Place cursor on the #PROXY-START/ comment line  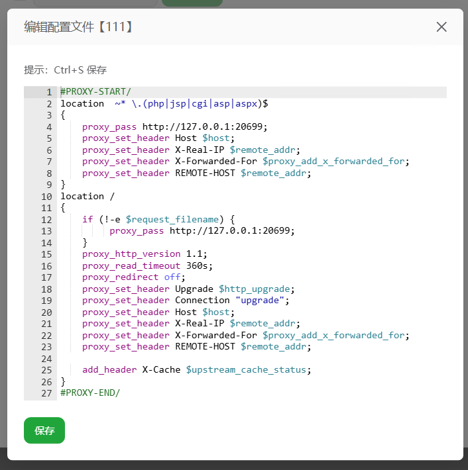point(95,92)
